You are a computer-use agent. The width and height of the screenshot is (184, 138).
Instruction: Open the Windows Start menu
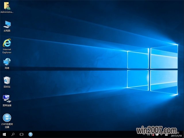(4, 134)
